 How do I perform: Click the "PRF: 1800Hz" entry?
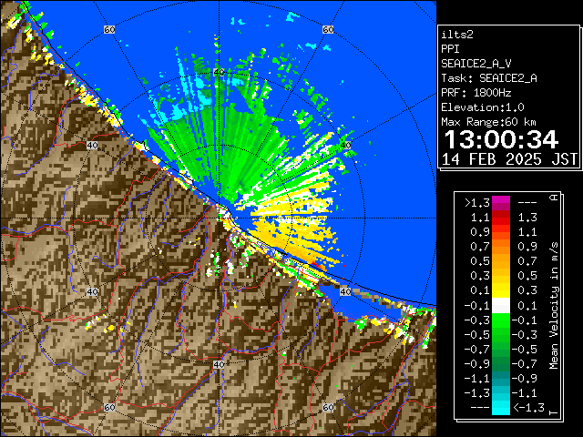tap(476, 93)
